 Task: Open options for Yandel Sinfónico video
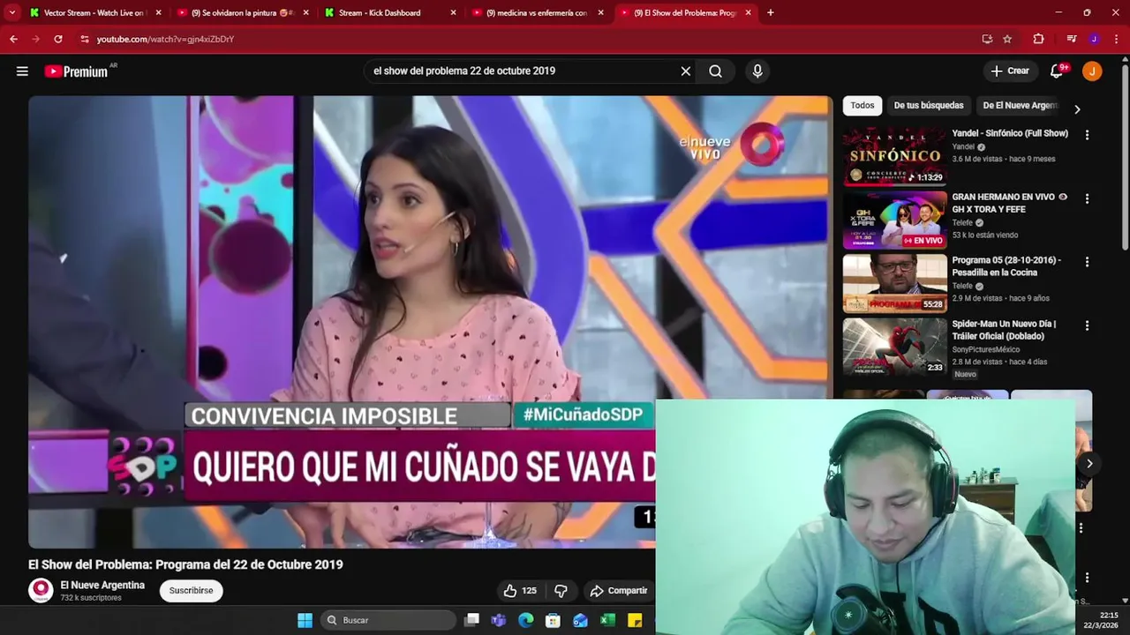[x=1087, y=135]
